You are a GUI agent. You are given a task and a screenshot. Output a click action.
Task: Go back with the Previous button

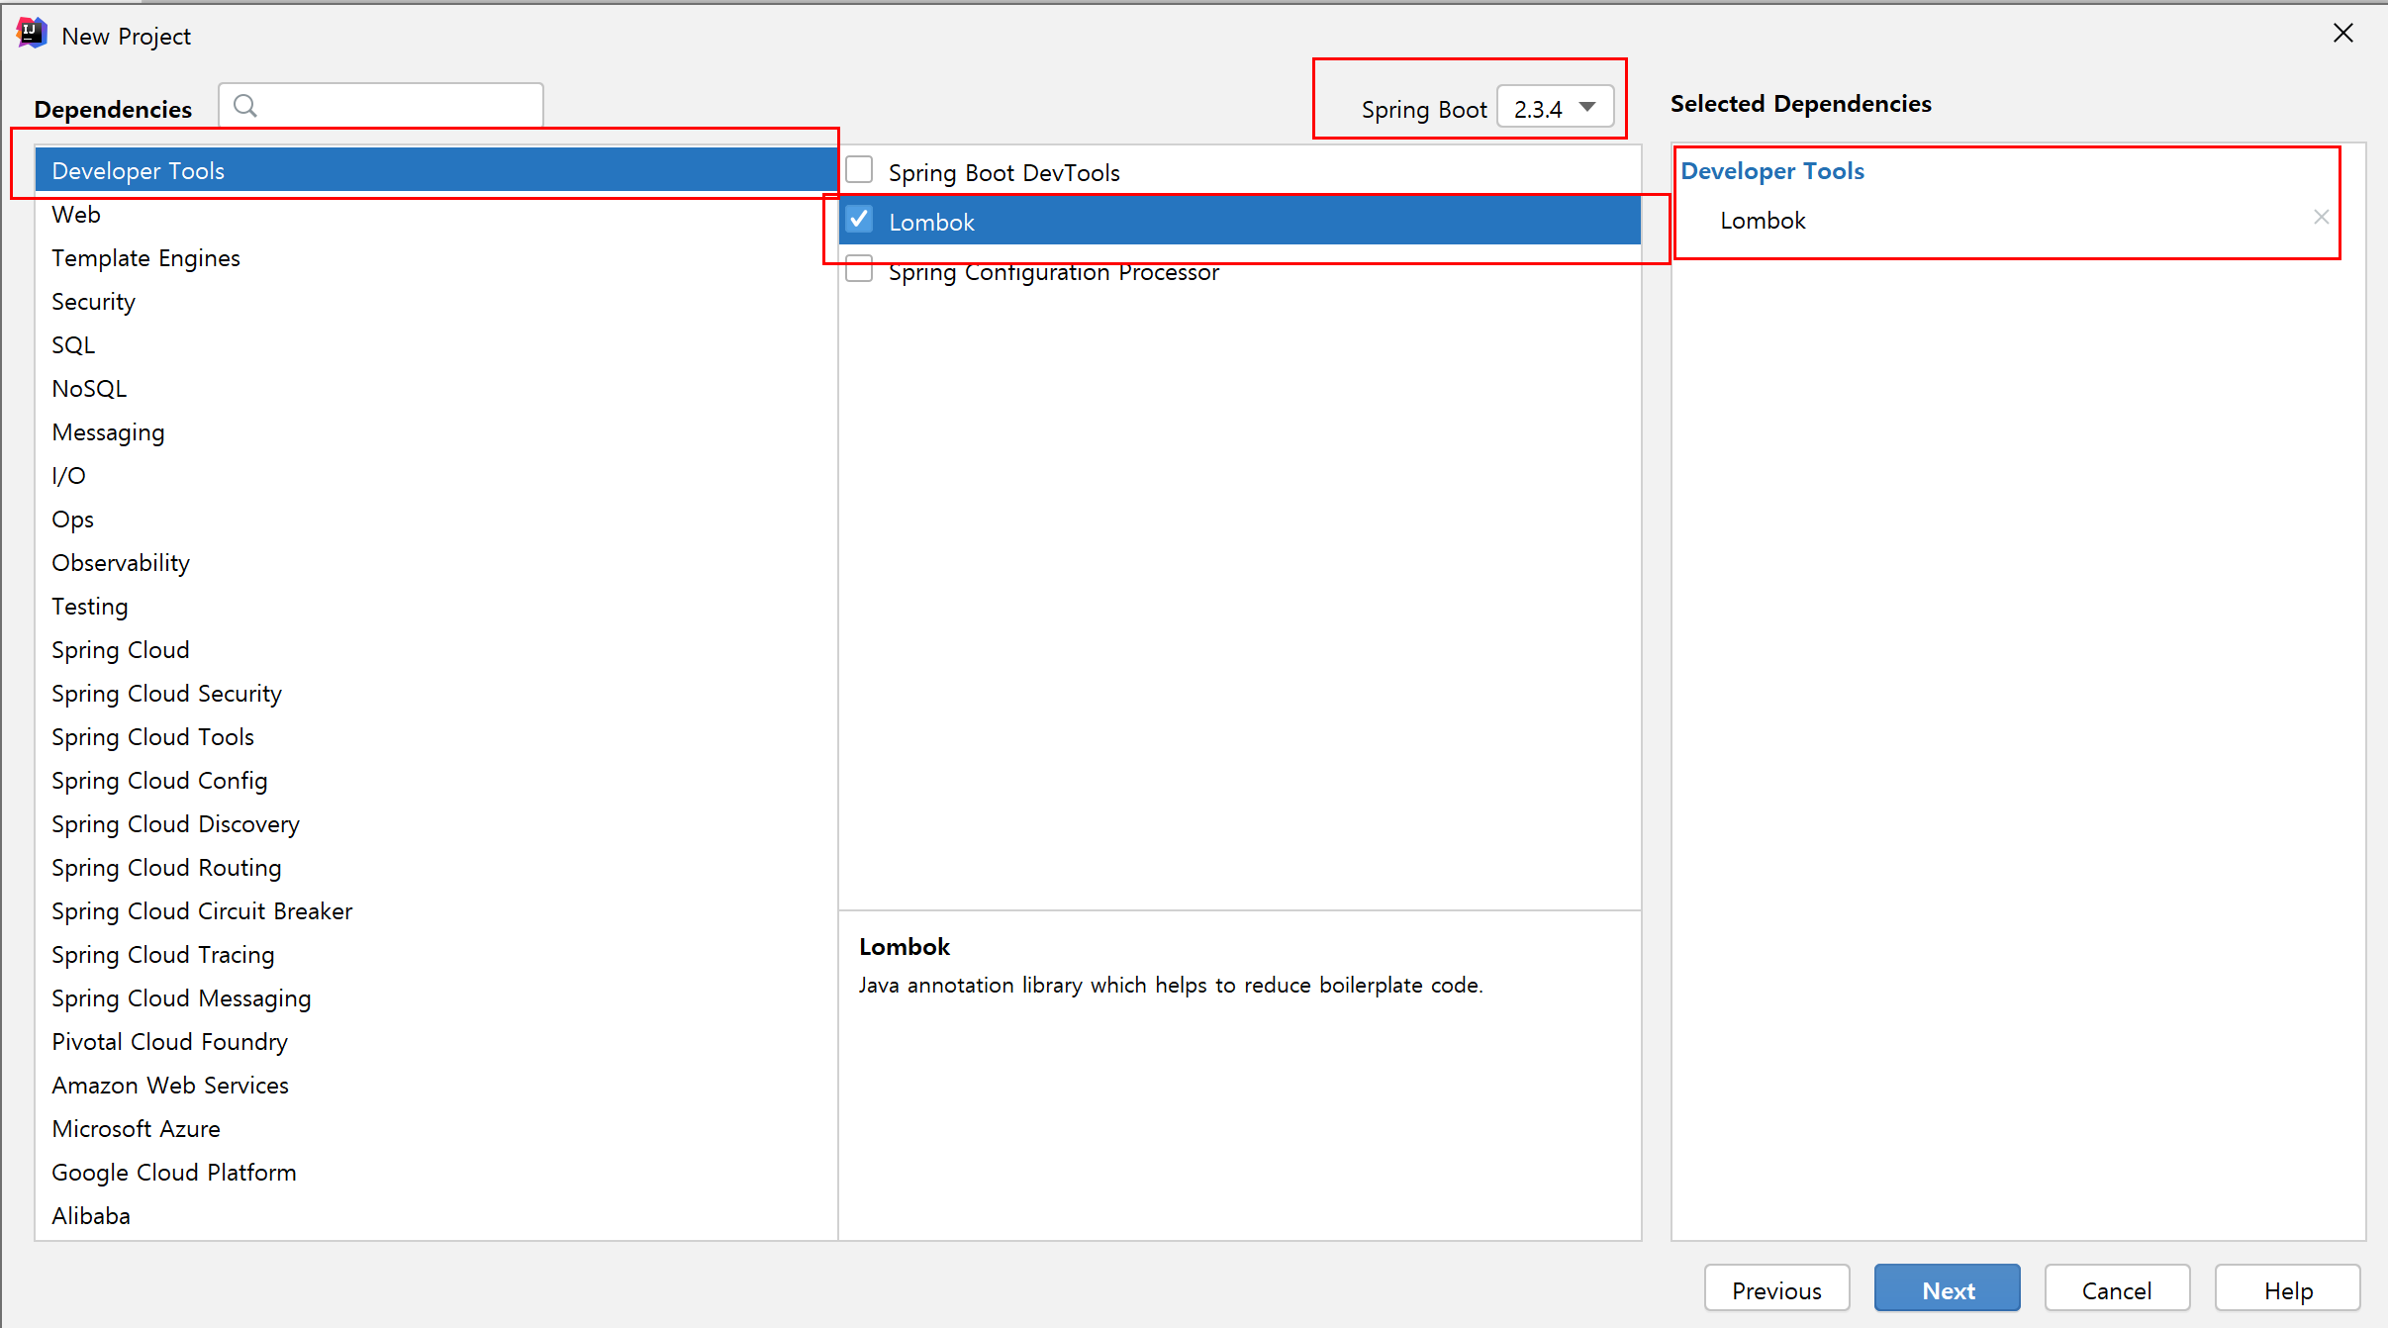pos(1776,1289)
